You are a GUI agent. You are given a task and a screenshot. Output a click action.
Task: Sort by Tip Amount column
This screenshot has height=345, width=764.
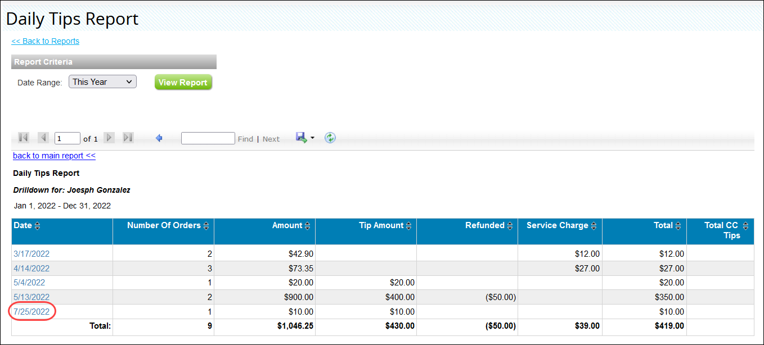coord(409,226)
